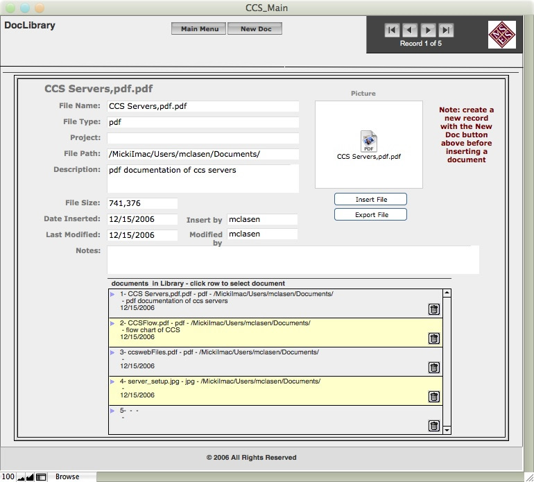This screenshot has width=534, height=482.
Task: Click the zoom level 100 box
Action: point(8,477)
